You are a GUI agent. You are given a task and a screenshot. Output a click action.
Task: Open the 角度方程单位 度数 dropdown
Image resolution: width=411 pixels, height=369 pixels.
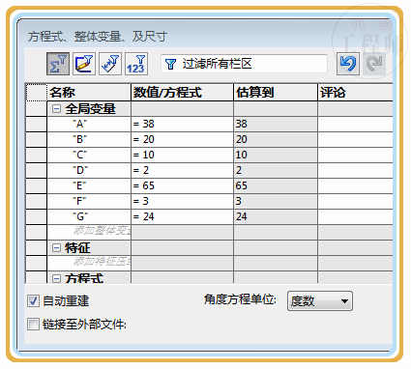click(x=320, y=301)
